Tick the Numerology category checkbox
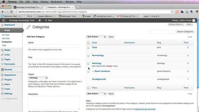 pos(88,56)
